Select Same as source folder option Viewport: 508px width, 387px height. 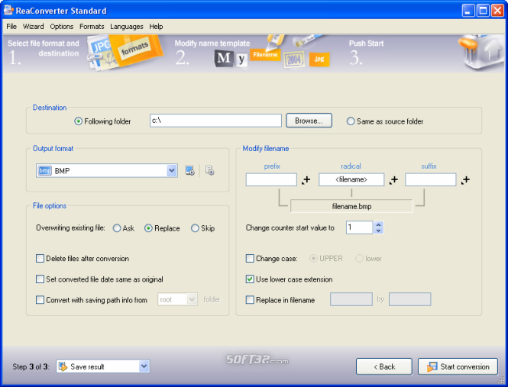click(351, 121)
